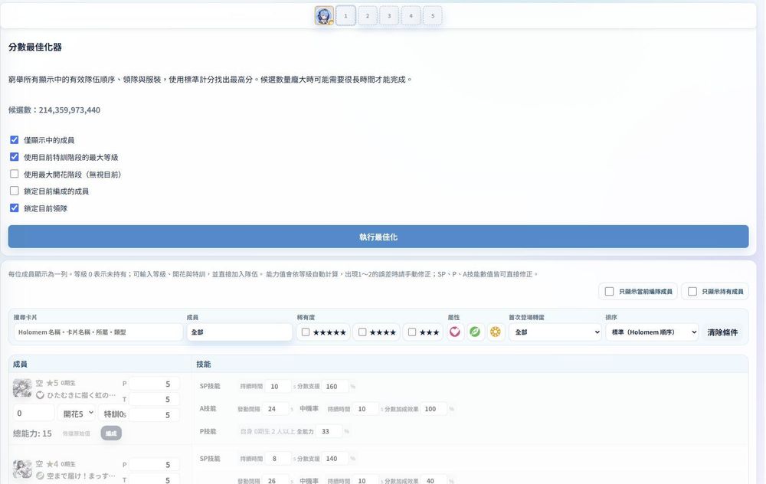Check the four-star rarity filter
The width and height of the screenshot is (766, 484).
[x=362, y=332]
